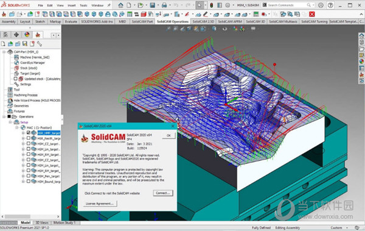365x231 pixels.
Task: Click the SolidWorks Home icon
Action: 120,5
